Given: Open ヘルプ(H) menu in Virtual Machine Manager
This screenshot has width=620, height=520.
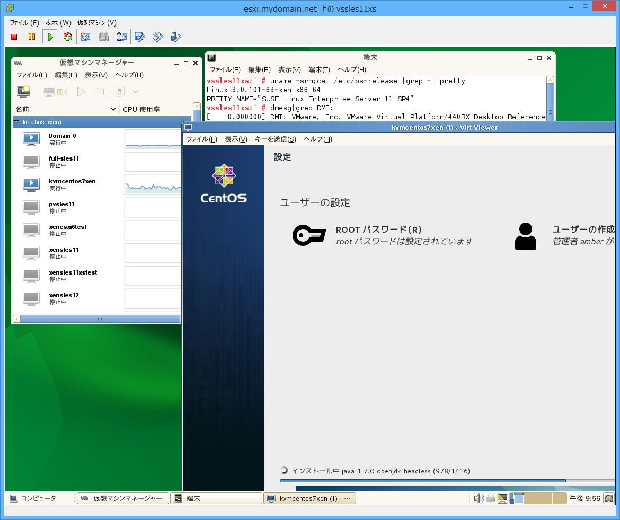Looking at the screenshot, I should 129,75.
